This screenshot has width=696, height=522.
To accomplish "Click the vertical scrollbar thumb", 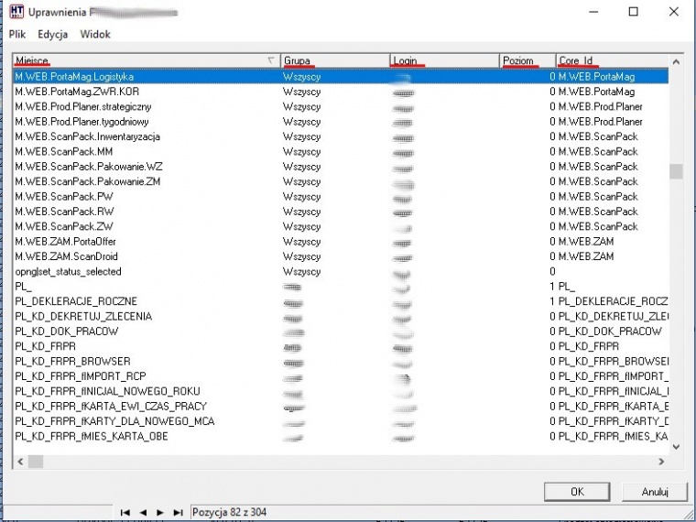I will pos(676,171).
